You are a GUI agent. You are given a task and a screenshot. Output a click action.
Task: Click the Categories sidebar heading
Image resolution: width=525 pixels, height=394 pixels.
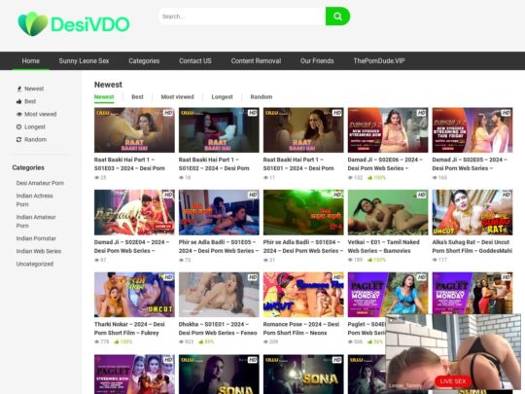tap(28, 167)
